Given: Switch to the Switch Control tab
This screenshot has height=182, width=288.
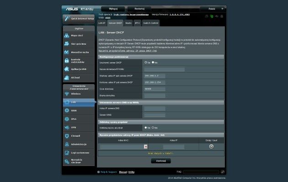Looking at the screenshot, I should 150,23.
